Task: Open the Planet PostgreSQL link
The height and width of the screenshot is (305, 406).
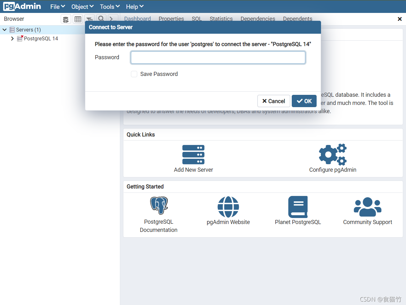Action: point(298,222)
